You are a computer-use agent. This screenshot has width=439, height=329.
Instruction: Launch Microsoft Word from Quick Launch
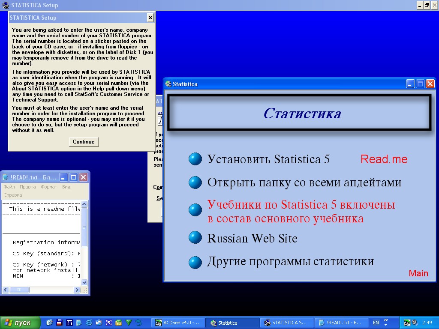point(69,323)
